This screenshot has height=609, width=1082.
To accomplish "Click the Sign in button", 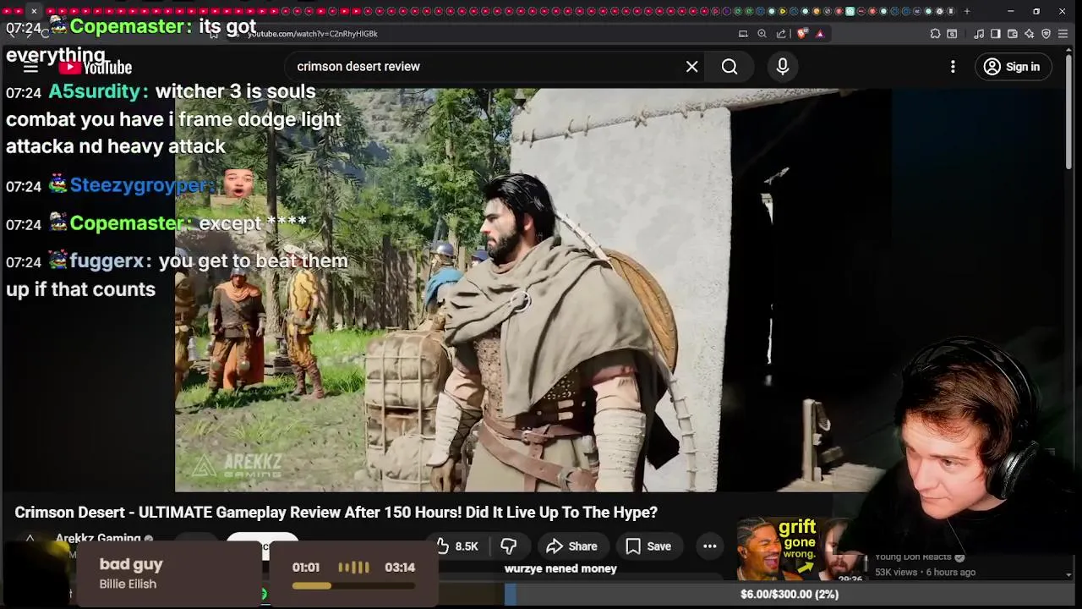I will pos(1013,67).
